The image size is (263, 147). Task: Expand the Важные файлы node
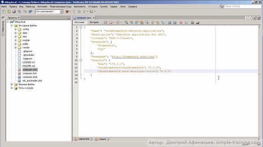click(12, 85)
